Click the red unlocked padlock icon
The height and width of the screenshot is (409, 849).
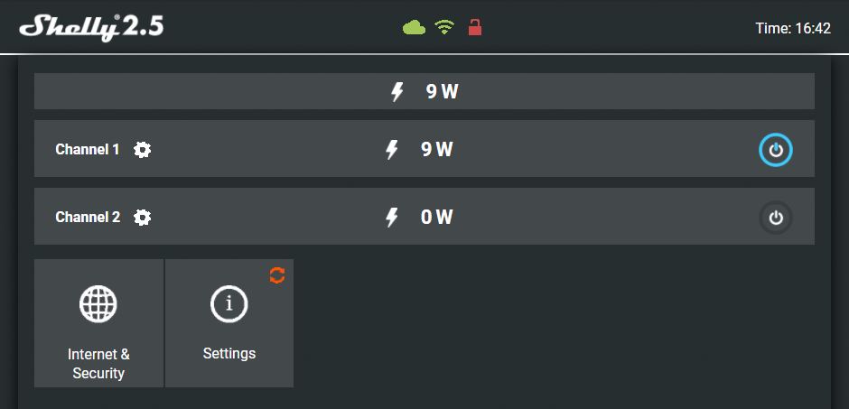[475, 27]
